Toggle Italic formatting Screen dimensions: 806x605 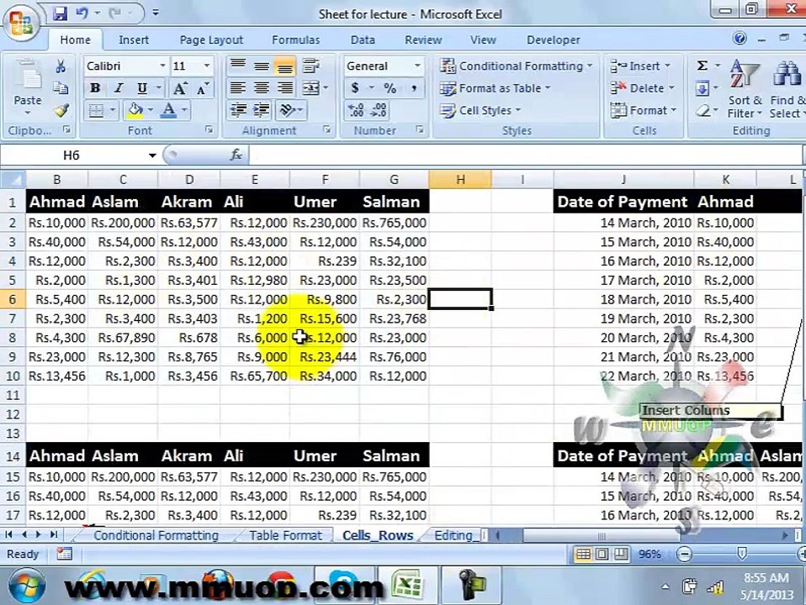click(x=119, y=88)
